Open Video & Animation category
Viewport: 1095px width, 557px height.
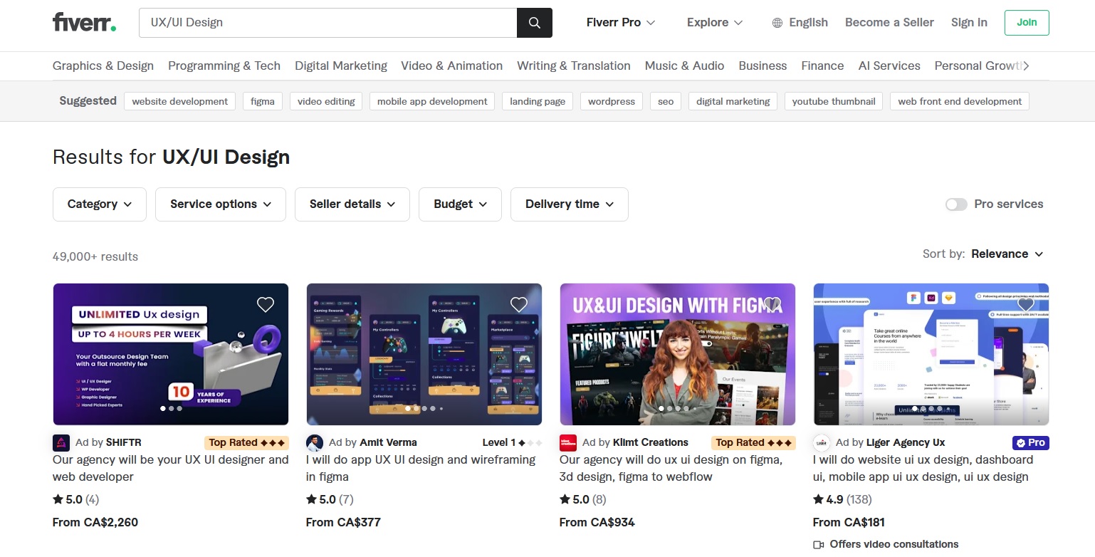coord(451,66)
